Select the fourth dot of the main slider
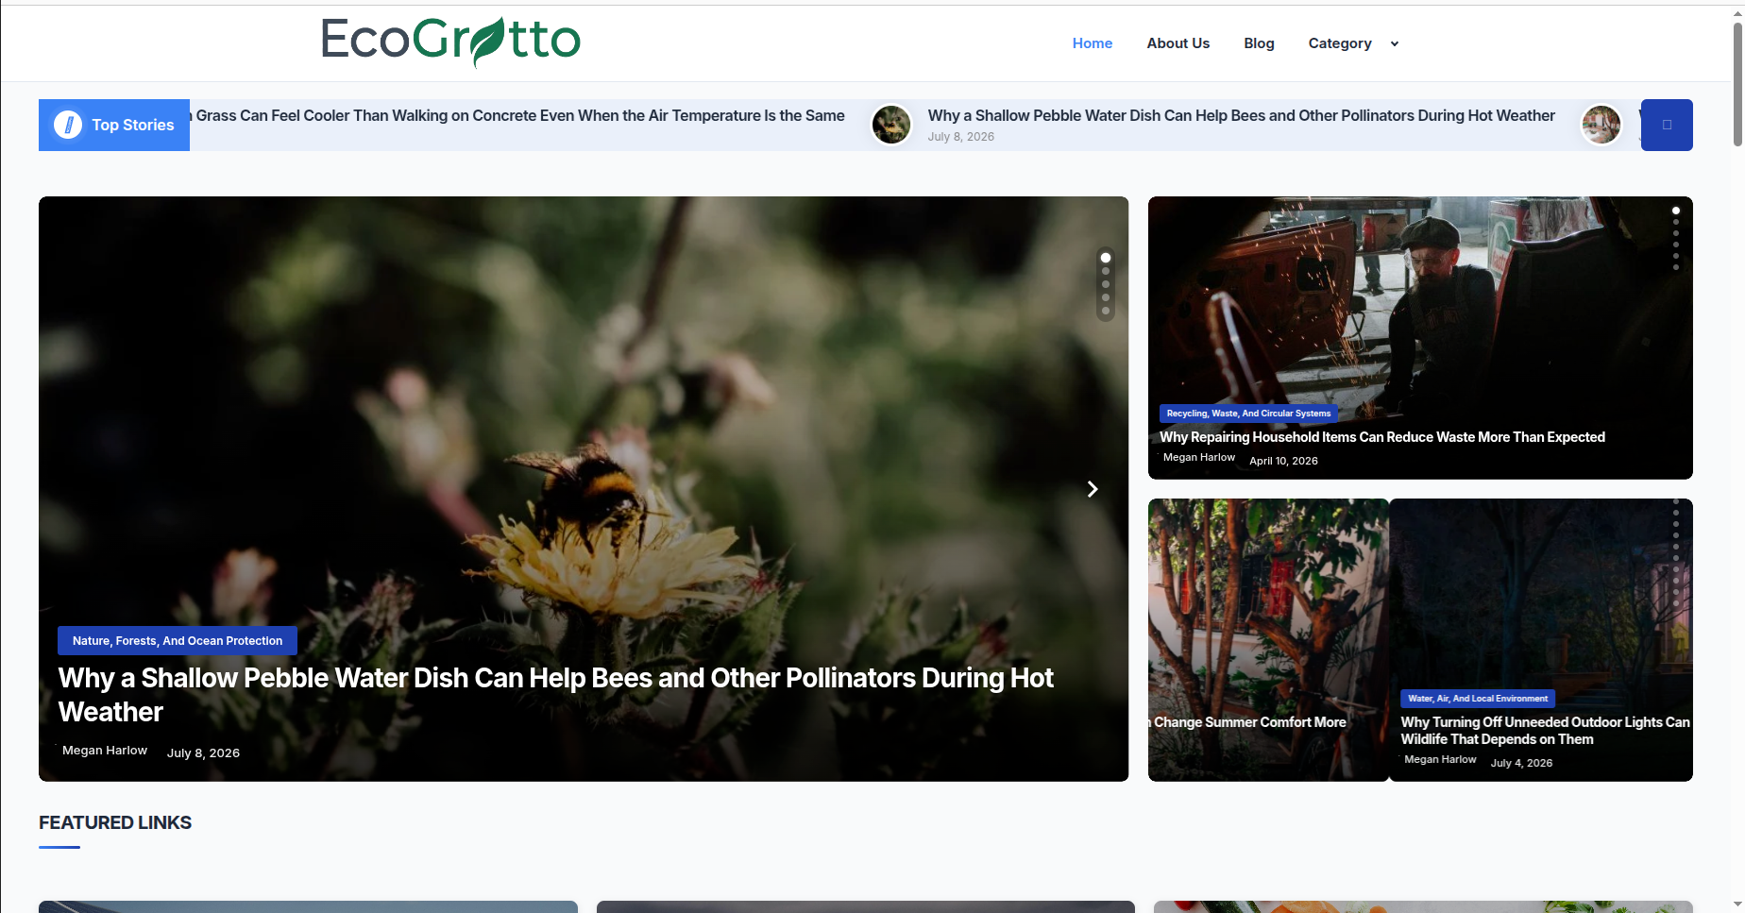 pos(1106,297)
